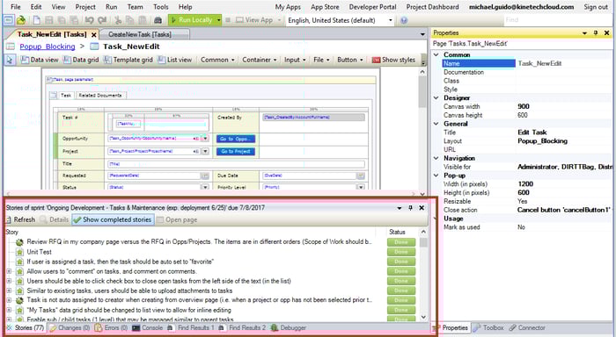This screenshot has width=616, height=337.
Task: Open the File menu
Action: [16, 7]
